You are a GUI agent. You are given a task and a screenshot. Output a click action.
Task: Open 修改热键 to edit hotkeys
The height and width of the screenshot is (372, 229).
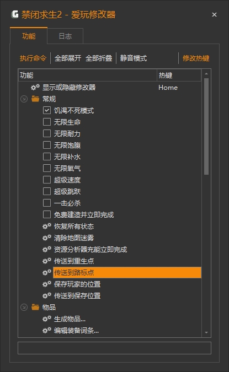pyautogui.click(x=196, y=58)
